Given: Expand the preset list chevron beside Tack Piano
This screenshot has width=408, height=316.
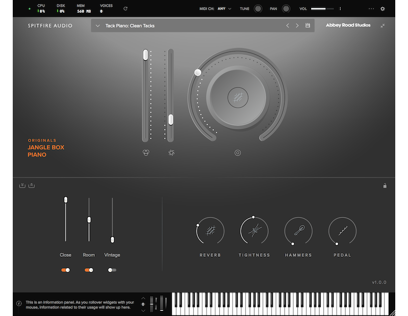Looking at the screenshot, I should pyautogui.click(x=97, y=26).
